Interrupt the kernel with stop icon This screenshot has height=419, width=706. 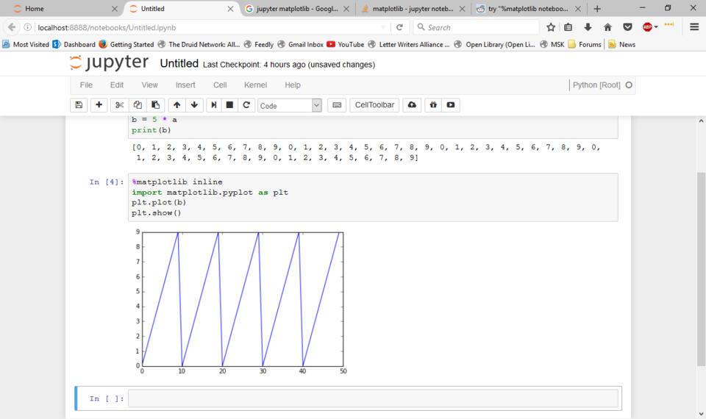tap(230, 105)
